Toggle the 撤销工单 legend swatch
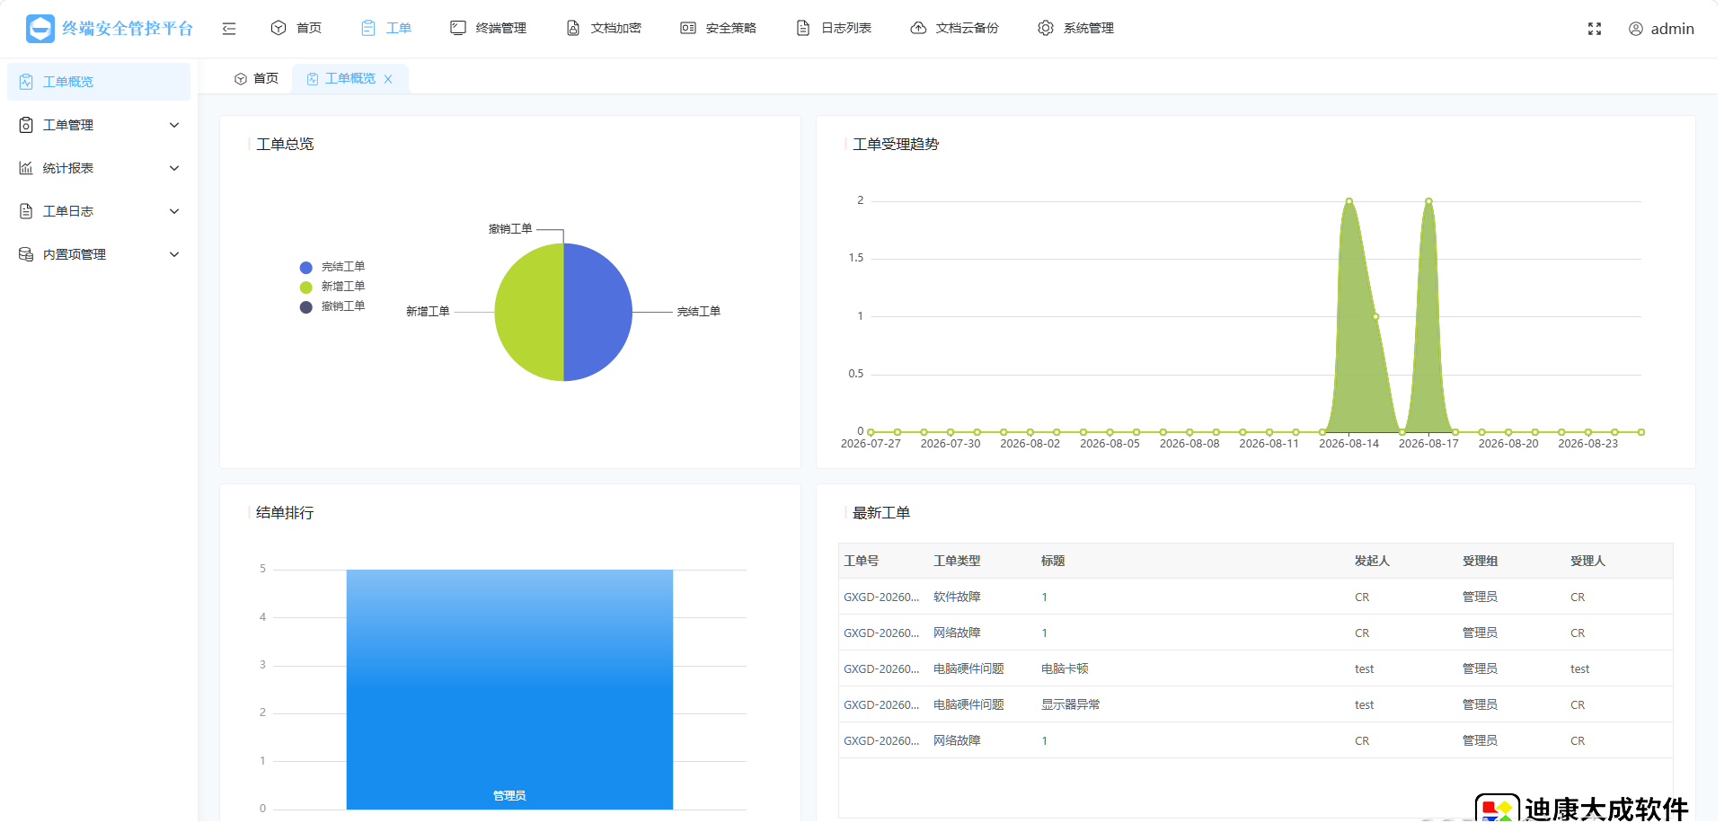The image size is (1733, 823). click(x=305, y=307)
